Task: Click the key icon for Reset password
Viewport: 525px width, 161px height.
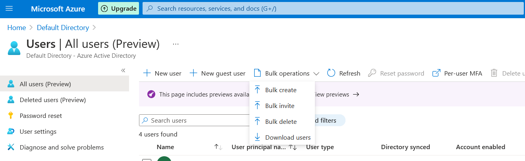Action: coord(372,73)
